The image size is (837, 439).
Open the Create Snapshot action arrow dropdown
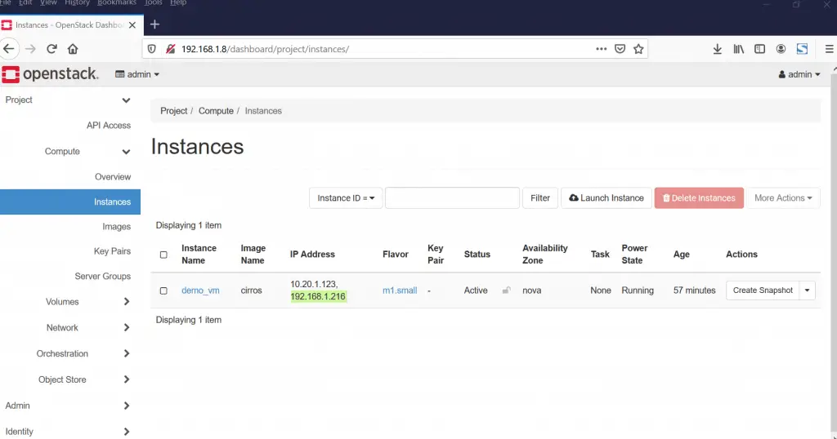[807, 290]
